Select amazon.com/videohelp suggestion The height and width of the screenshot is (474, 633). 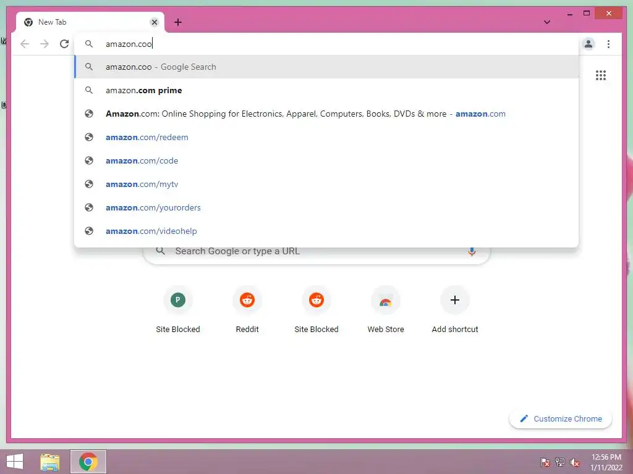click(x=326, y=231)
